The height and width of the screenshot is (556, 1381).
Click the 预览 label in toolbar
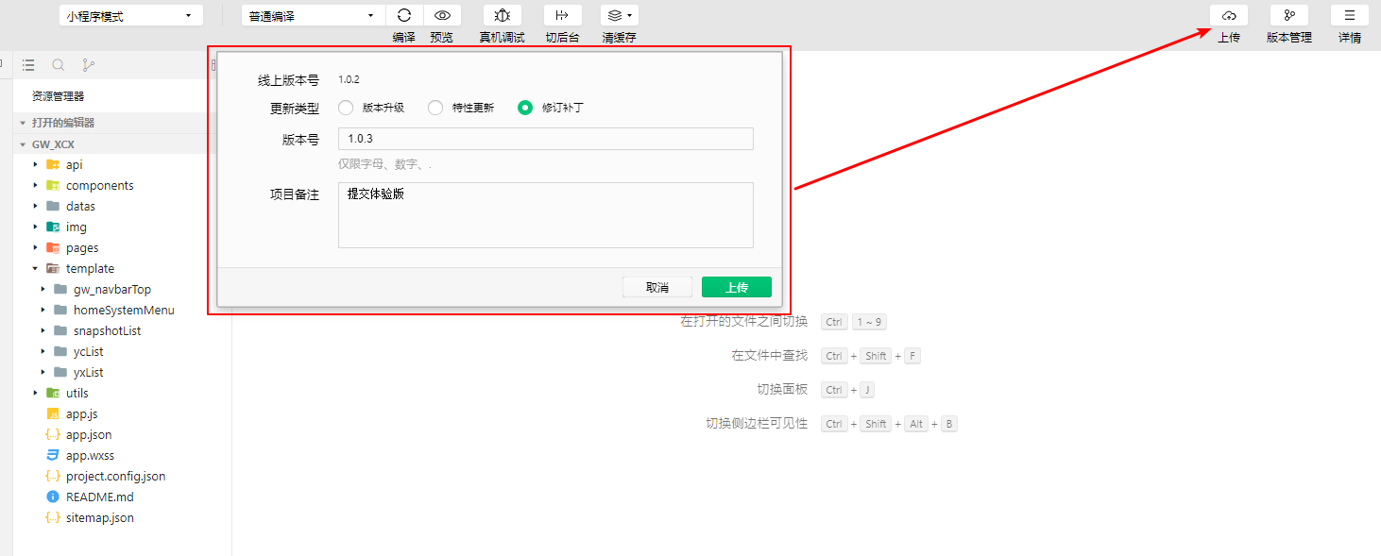tap(441, 38)
